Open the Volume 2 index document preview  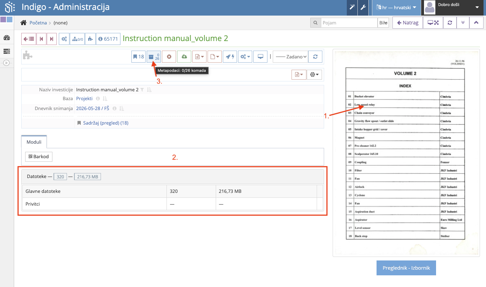pyautogui.click(x=406, y=153)
